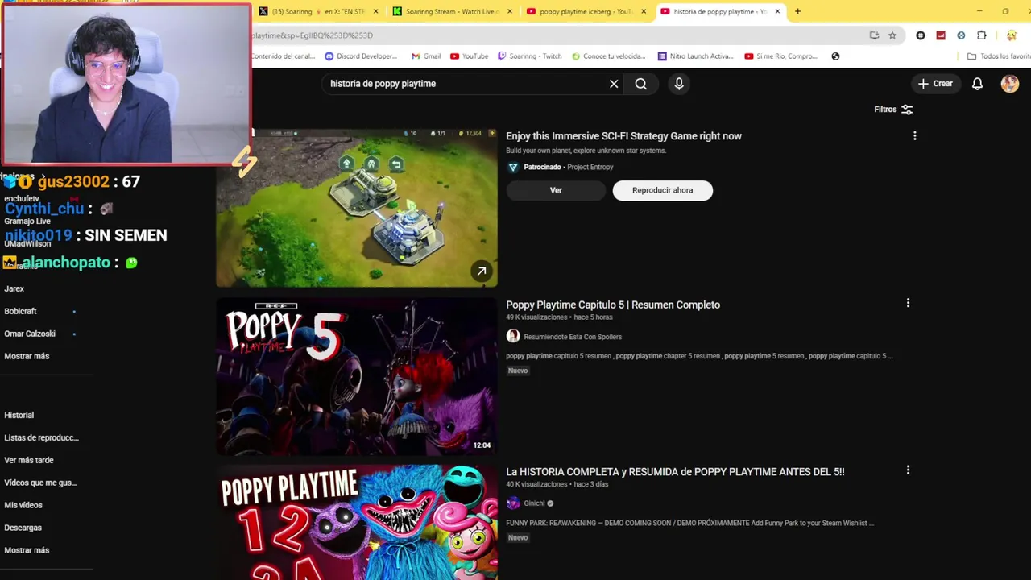Click the blue circular extension icon
Viewport: 1031px width, 580px height.
pos(961,35)
